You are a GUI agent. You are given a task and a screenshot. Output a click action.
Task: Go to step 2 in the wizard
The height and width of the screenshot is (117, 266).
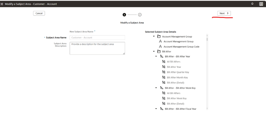point(140,15)
